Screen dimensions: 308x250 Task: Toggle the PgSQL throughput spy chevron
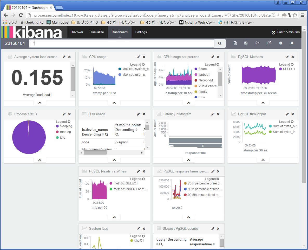263,160
